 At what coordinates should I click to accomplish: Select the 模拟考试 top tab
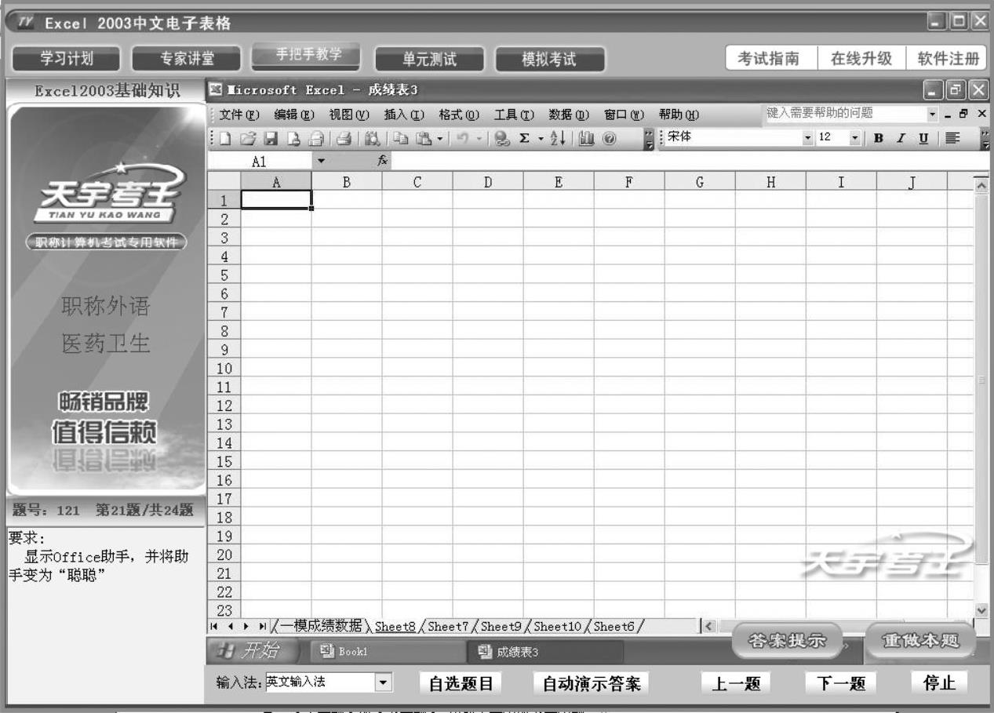(x=550, y=57)
